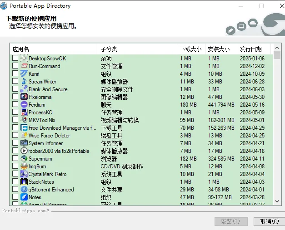Viewport: 285px width, 230px height.
Task: Click the 安全删除文件 category text
Action: tap(117, 89)
